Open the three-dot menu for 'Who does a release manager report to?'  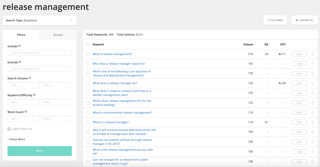[312, 64]
